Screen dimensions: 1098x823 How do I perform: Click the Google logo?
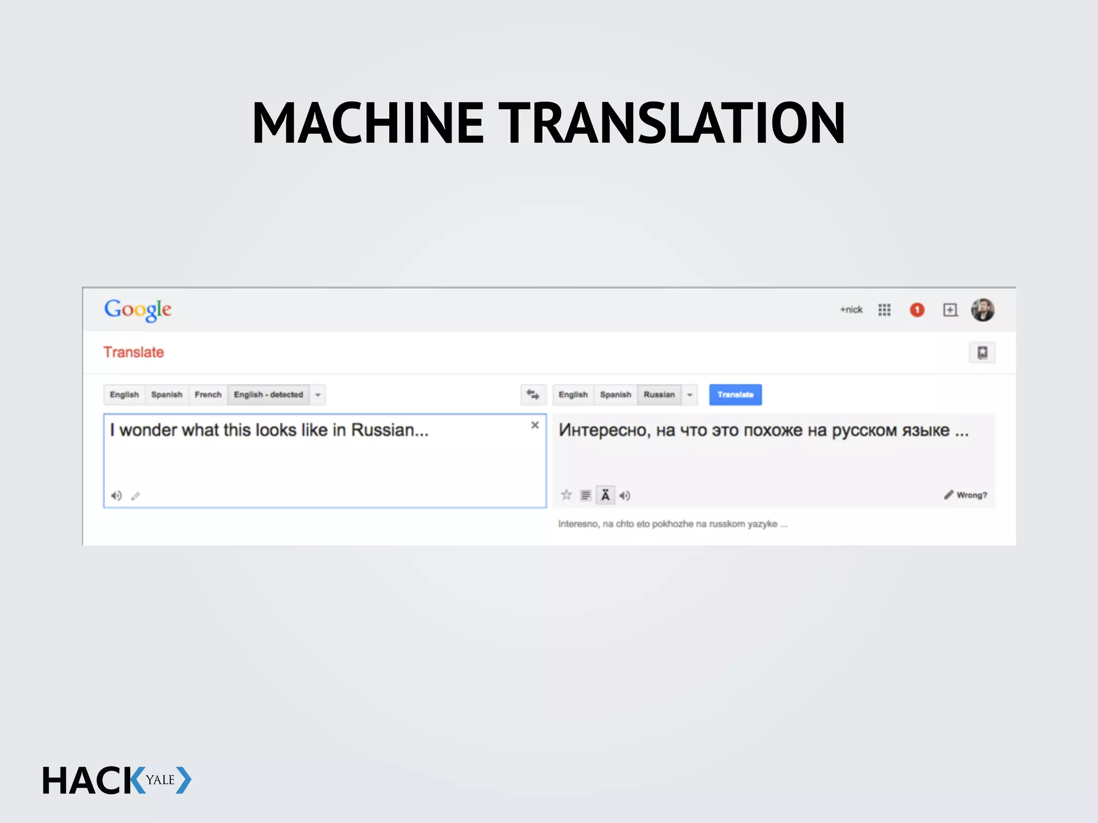point(138,310)
